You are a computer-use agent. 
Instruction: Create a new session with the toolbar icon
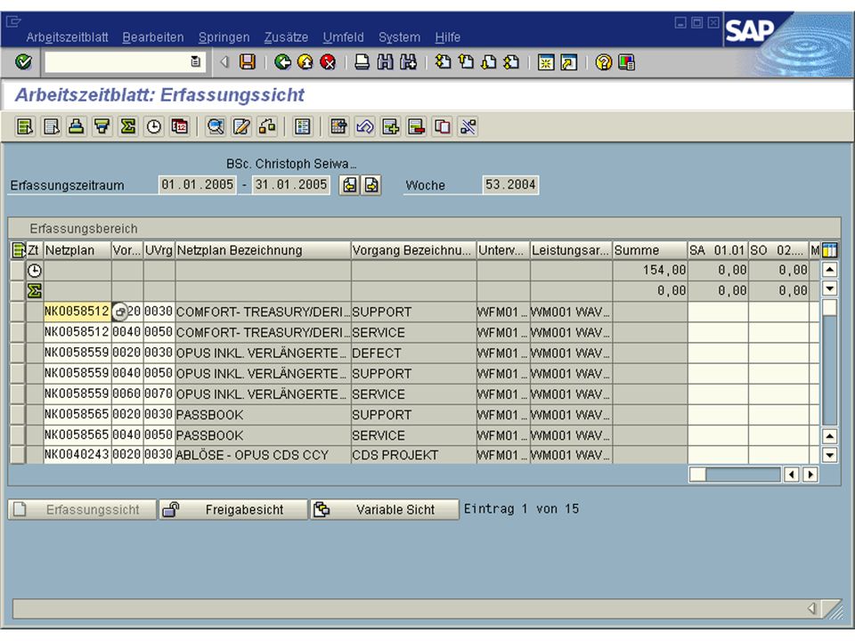pos(545,62)
